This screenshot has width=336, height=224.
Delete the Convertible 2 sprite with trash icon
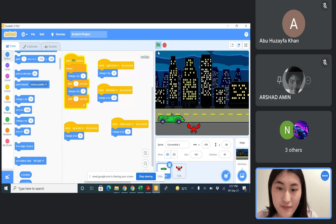[x=169, y=165]
